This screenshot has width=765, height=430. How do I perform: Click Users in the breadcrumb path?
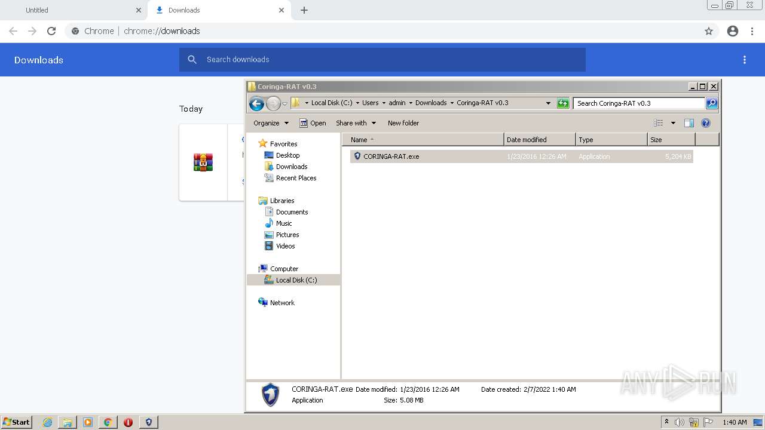[x=371, y=103]
